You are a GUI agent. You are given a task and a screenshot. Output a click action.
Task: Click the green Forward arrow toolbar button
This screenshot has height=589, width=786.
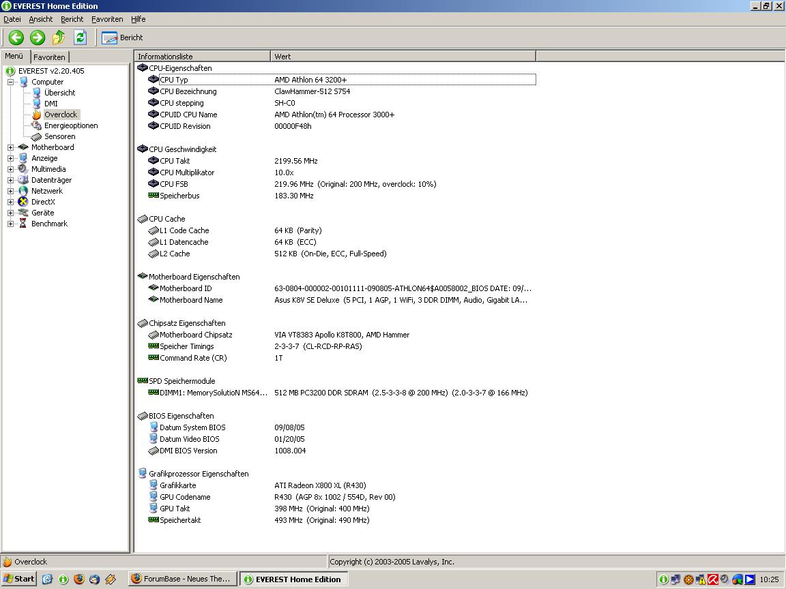click(x=38, y=37)
